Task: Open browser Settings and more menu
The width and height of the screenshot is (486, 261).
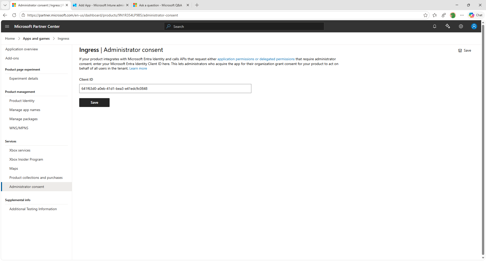Action: click(462, 15)
